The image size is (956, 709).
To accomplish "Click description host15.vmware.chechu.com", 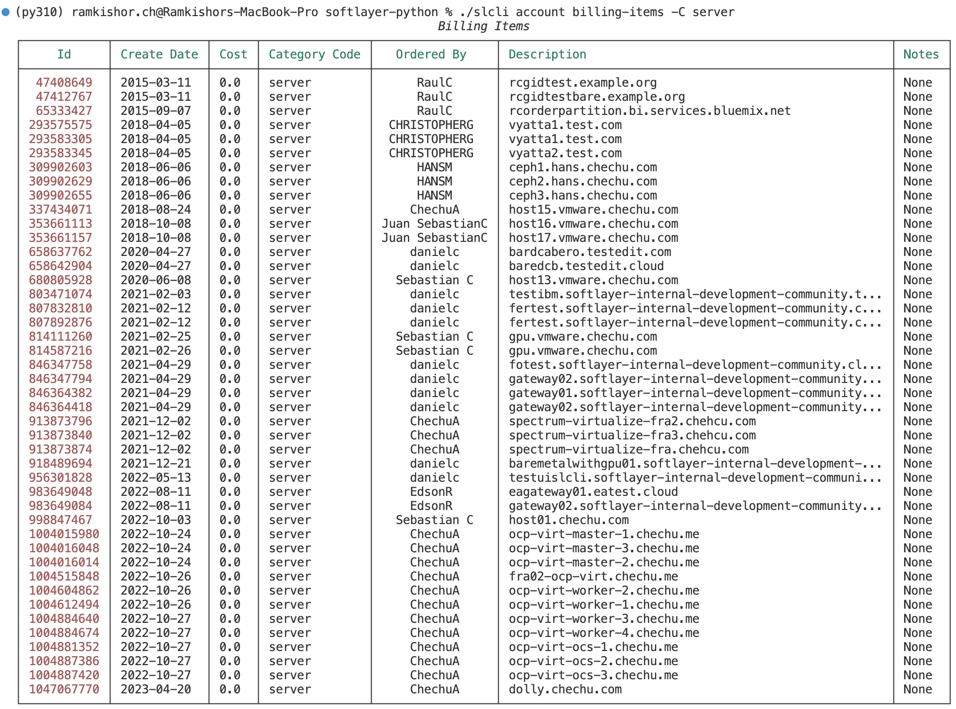I will point(593,210).
